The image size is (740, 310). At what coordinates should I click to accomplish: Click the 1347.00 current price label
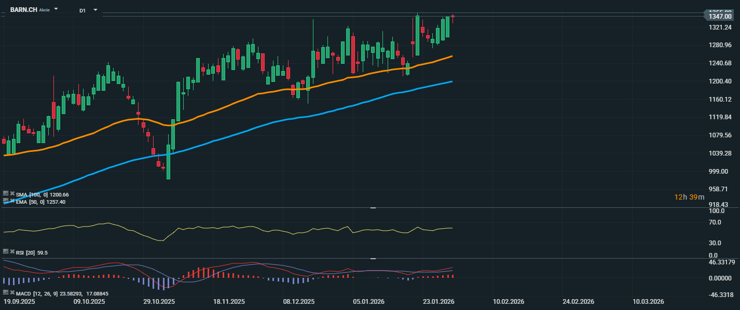pyautogui.click(x=720, y=17)
